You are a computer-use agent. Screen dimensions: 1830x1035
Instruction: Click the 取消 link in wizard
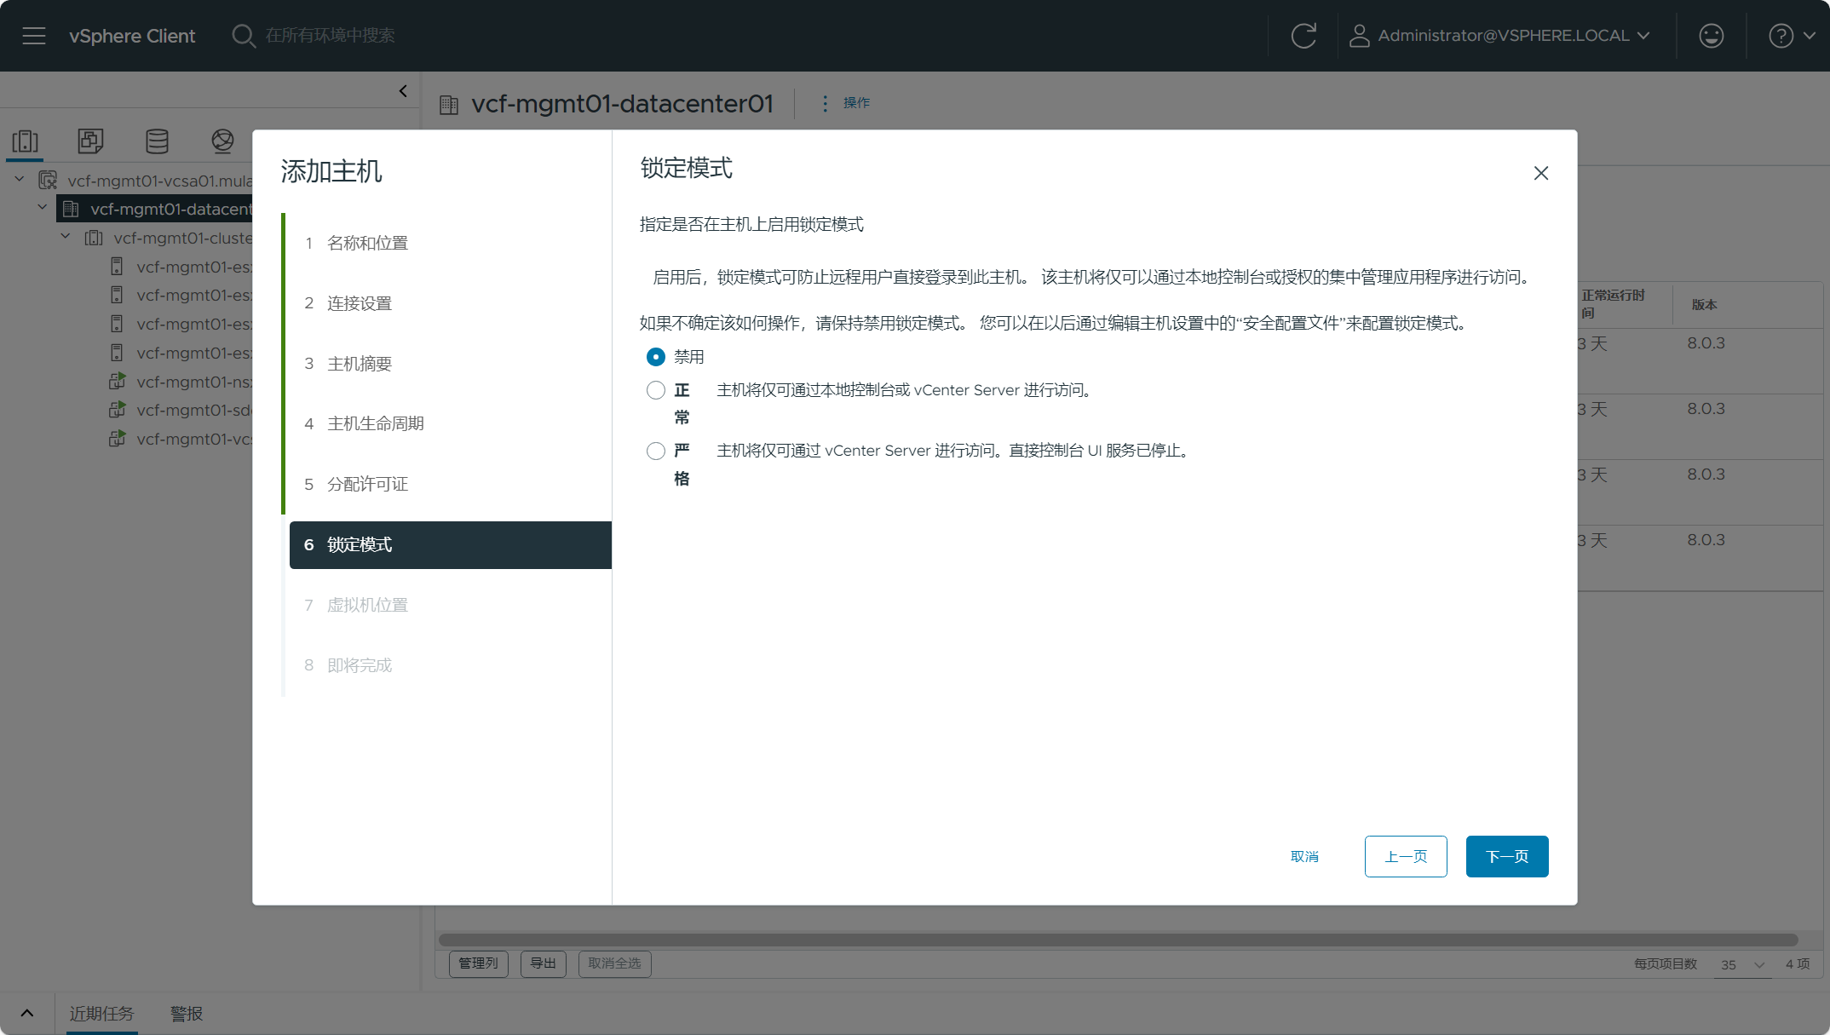tap(1304, 856)
